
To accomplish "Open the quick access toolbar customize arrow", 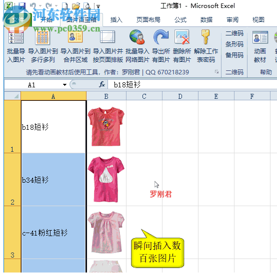I will pyautogui.click(x=98, y=6).
